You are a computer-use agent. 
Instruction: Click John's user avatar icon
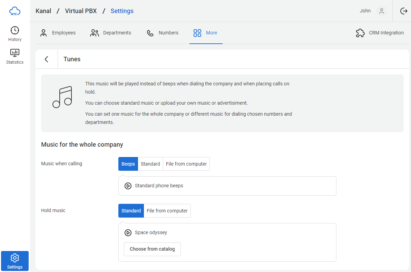coord(381,11)
